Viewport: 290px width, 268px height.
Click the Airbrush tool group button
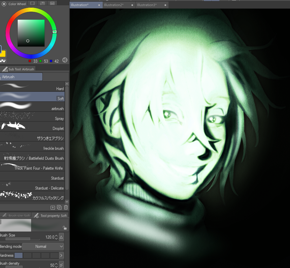coord(21,77)
